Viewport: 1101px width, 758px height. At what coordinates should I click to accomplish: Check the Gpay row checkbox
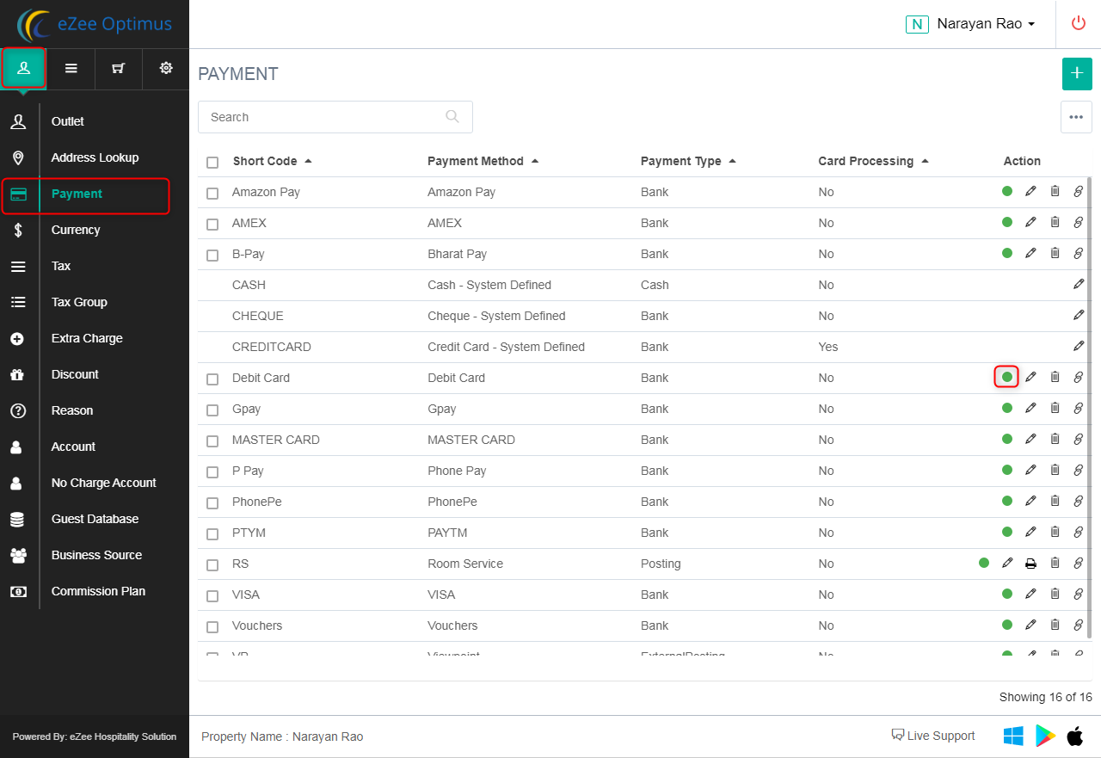212,410
